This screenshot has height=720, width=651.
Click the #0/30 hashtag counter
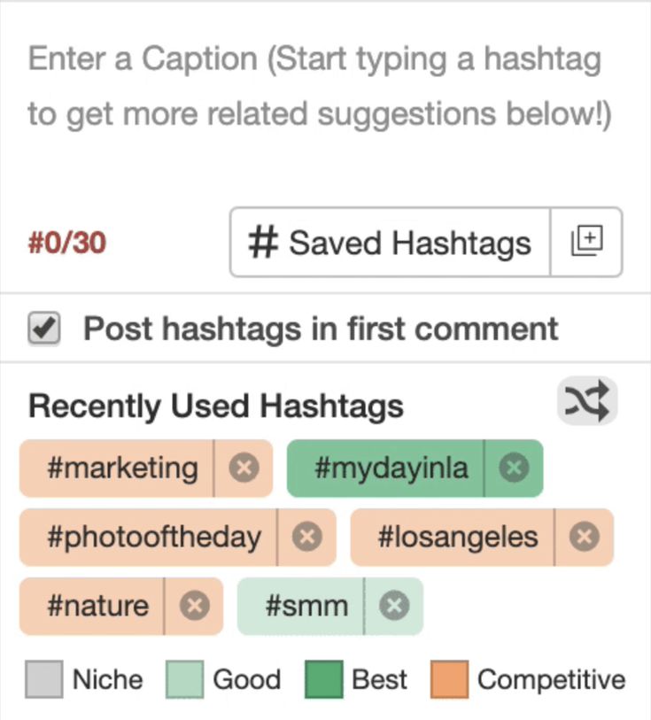tap(67, 243)
